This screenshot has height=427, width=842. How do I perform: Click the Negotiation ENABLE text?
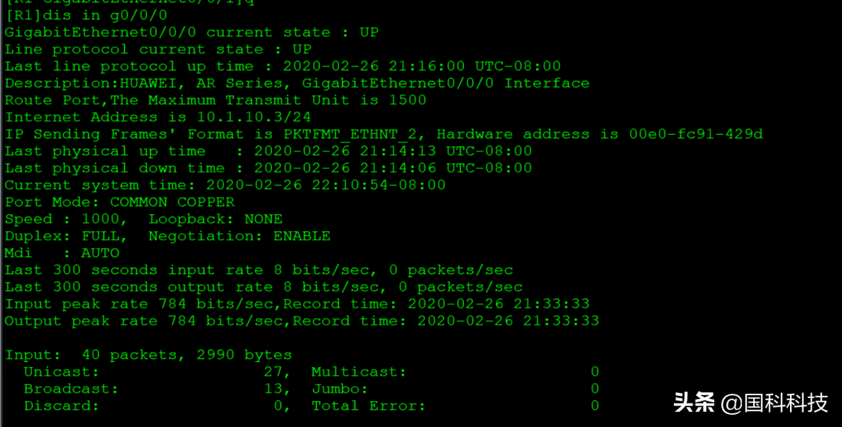pyautogui.click(x=240, y=236)
